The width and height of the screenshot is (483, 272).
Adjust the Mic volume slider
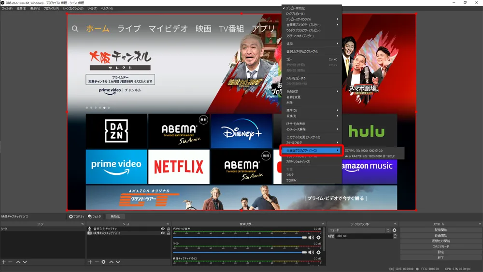coord(240,252)
